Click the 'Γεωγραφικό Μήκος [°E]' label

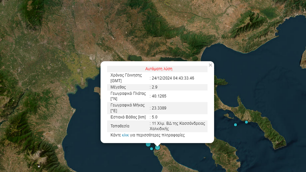pyautogui.click(x=127, y=108)
